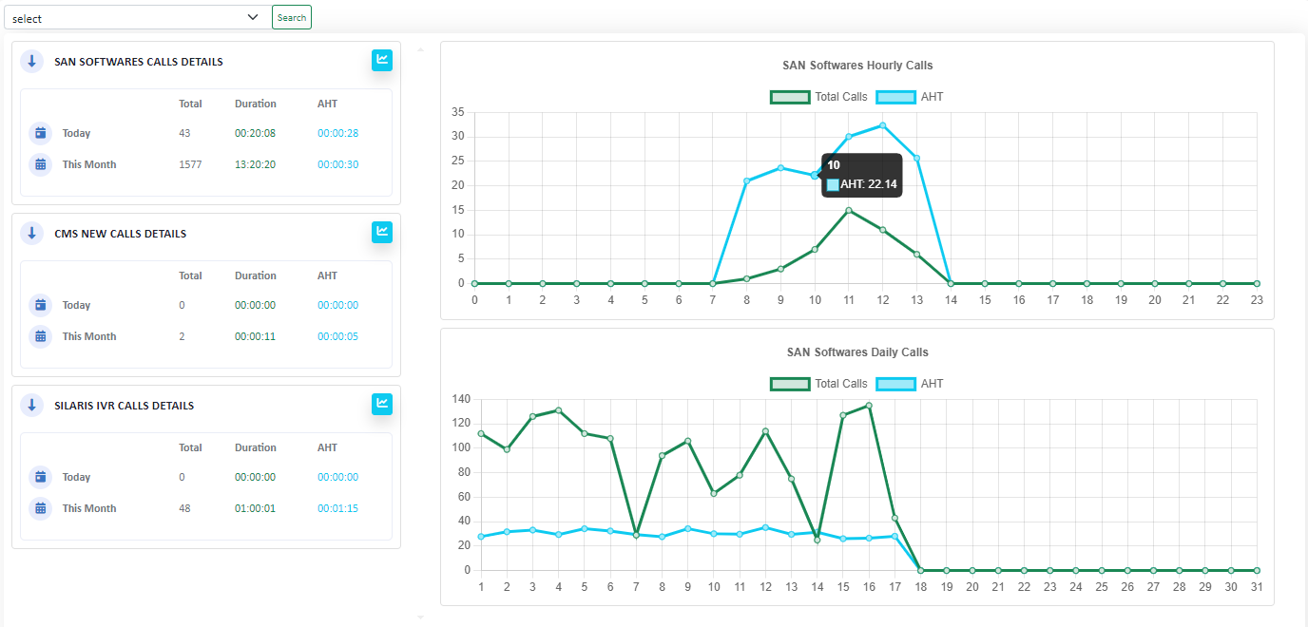This screenshot has height=627, width=1308.
Task: Click the download icon on SAN SOFTWARES CALLS DETAILS
Action: click(31, 61)
